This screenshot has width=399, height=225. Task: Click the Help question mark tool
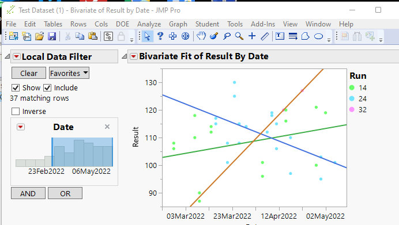coord(160,36)
